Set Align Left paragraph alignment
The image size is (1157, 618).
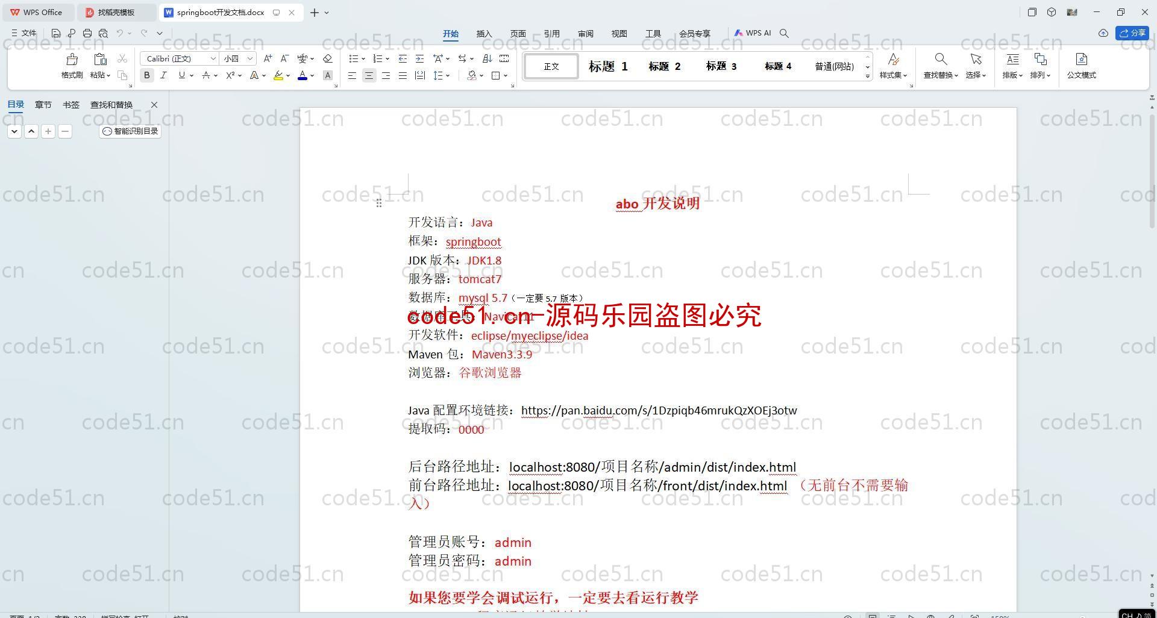pyautogui.click(x=352, y=75)
